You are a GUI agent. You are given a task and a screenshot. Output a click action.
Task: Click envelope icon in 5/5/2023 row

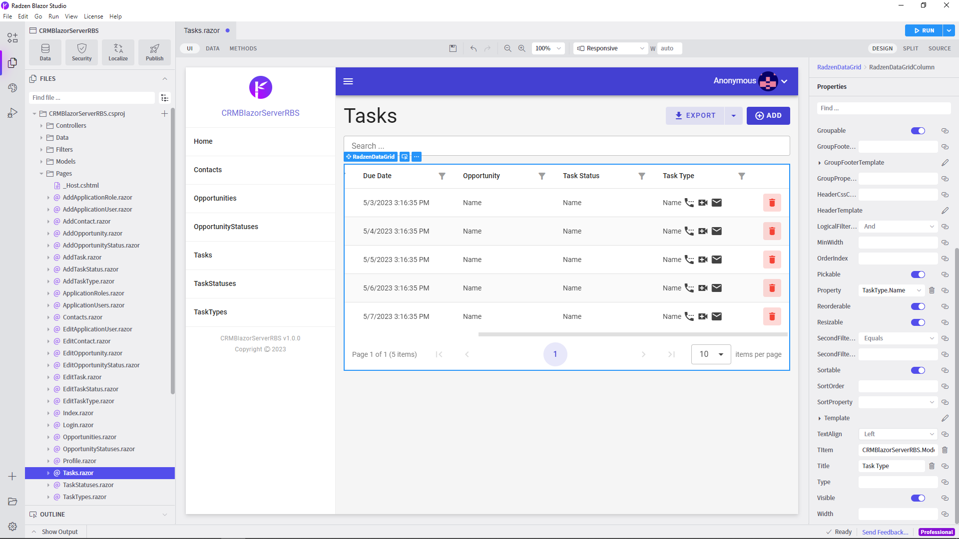[717, 260]
